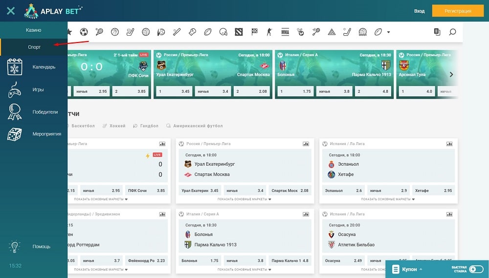Image resolution: width=489 pixels, height=278 pixels.
Task: Open statistics icon on Эспаньол–Хетафе card
Action: [449, 144]
